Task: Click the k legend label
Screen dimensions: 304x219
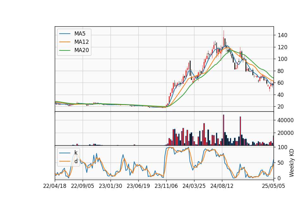Action: coord(76,153)
